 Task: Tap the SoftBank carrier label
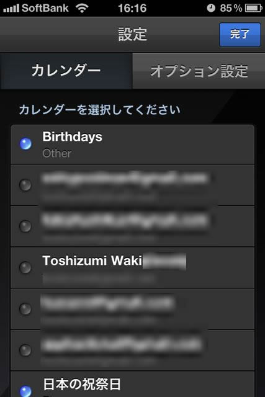pos(45,8)
